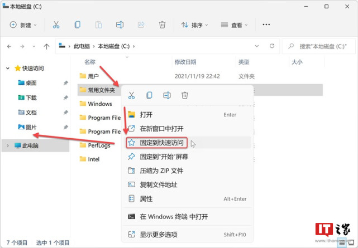The height and width of the screenshot is (248, 358).
Task: Open the address bar history dropdown
Action: tap(257, 46)
